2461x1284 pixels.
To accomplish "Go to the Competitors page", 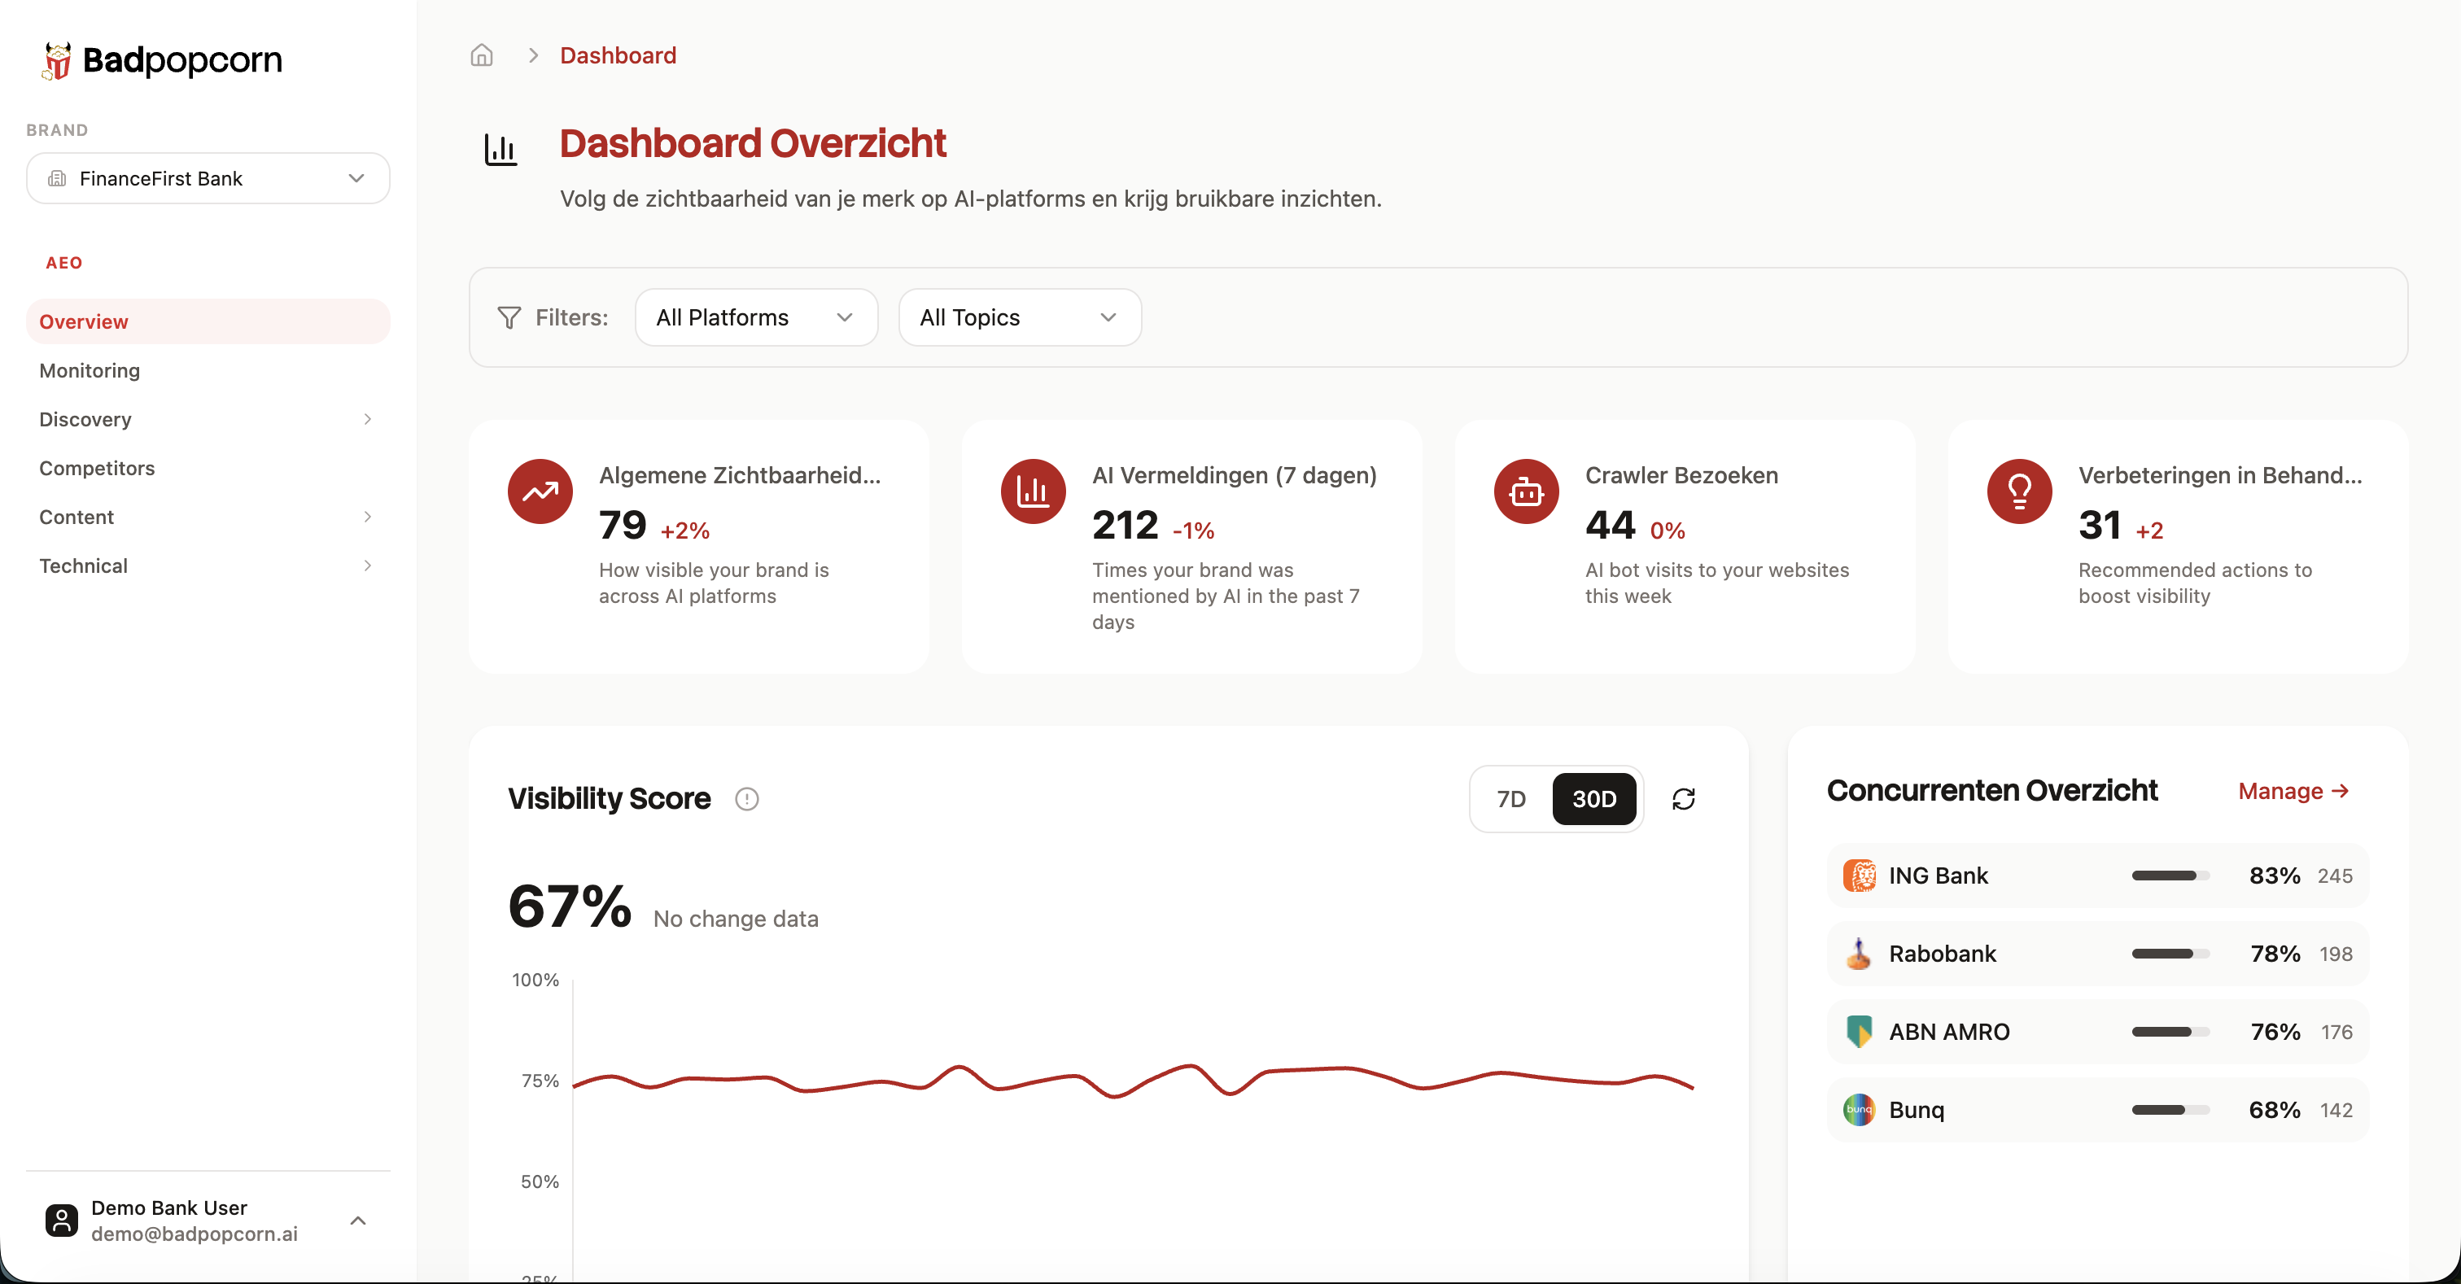I will click(x=97, y=468).
